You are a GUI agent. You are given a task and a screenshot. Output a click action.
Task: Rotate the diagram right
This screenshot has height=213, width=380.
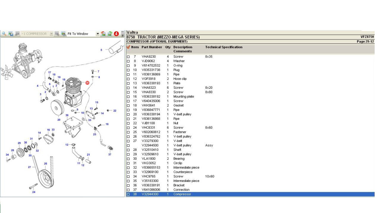110,34
